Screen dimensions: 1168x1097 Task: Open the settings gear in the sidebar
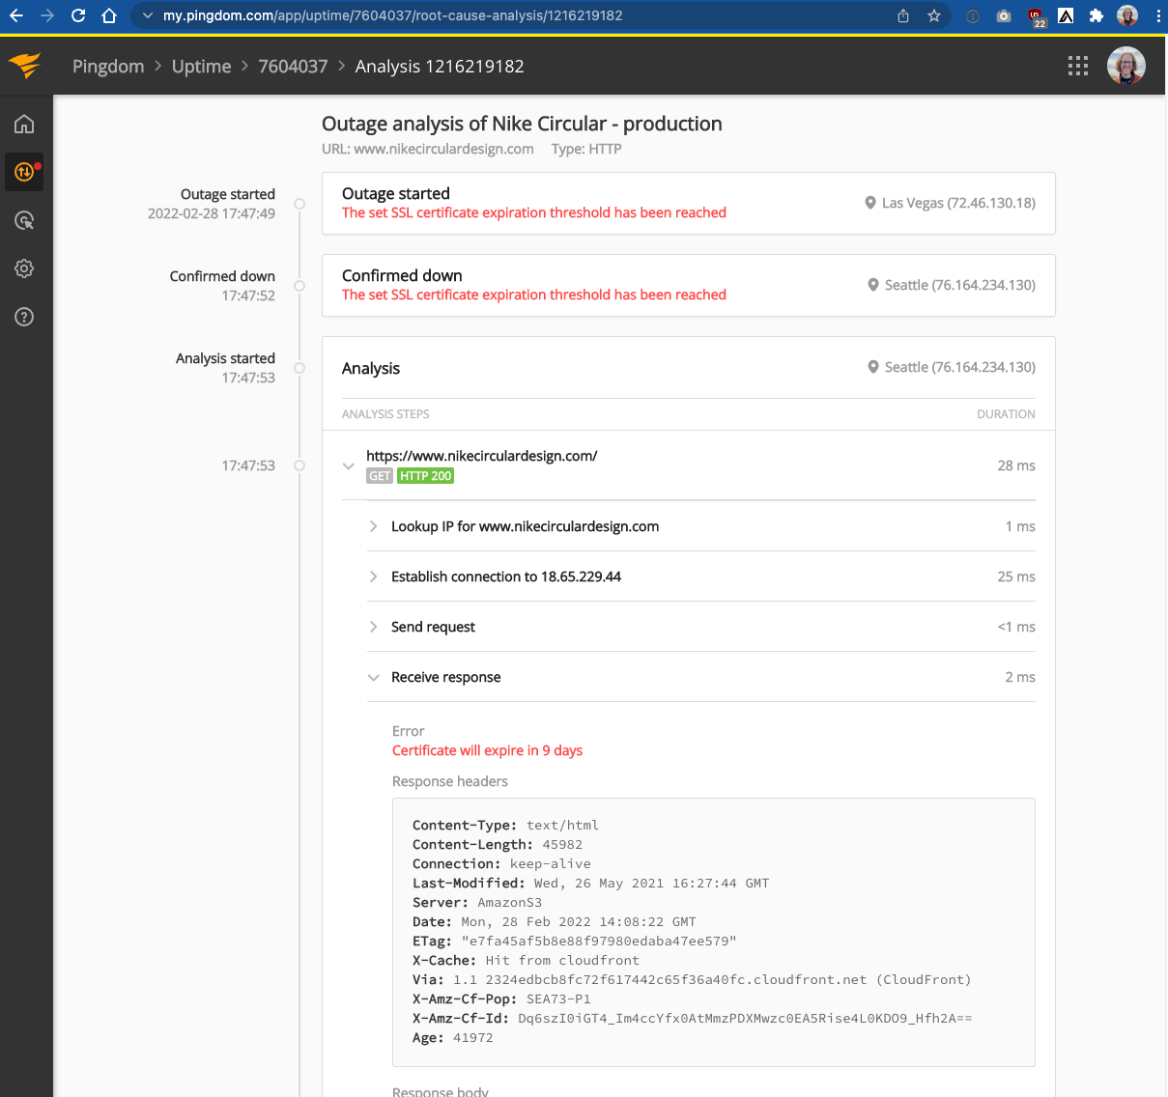click(x=24, y=268)
